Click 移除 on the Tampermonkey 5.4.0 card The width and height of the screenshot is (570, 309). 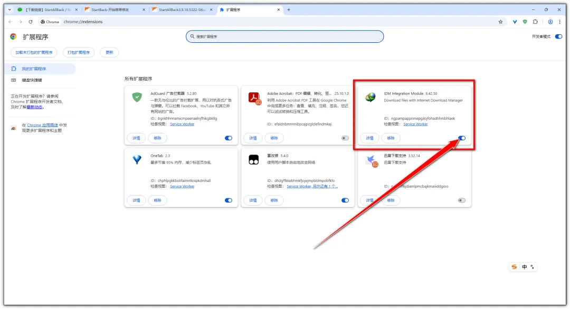[x=274, y=200]
